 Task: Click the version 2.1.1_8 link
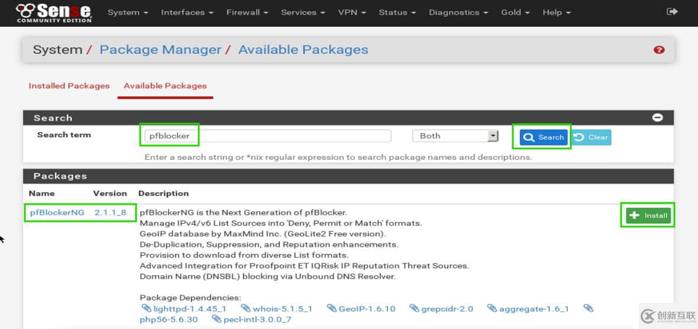(x=110, y=212)
